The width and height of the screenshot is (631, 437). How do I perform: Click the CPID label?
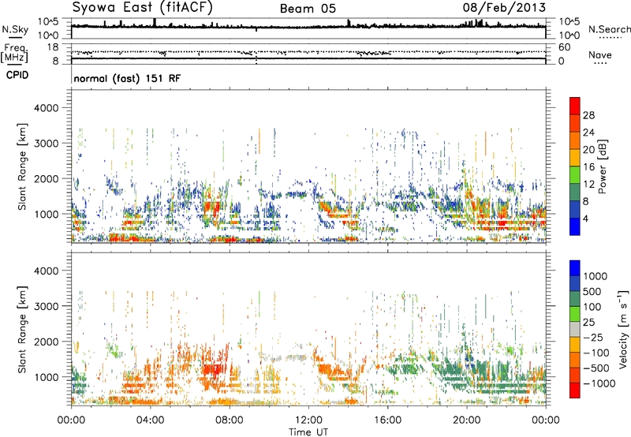point(17,75)
